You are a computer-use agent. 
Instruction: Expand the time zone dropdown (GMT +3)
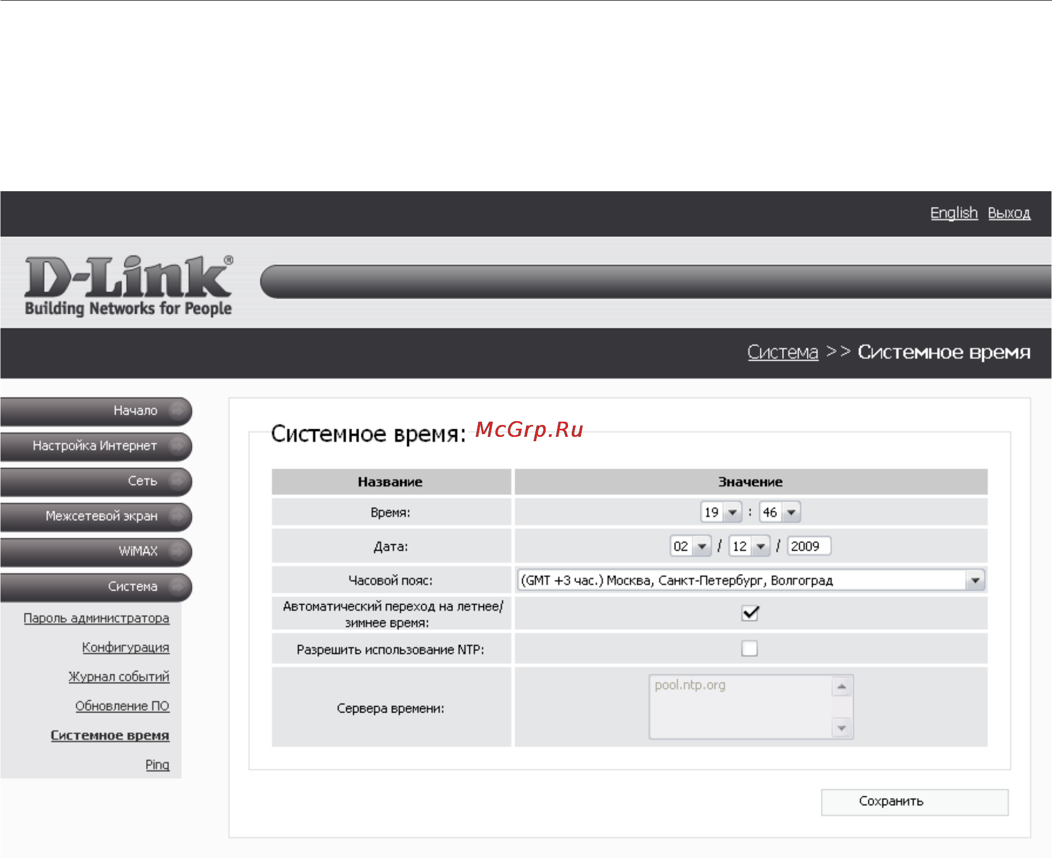(751, 580)
